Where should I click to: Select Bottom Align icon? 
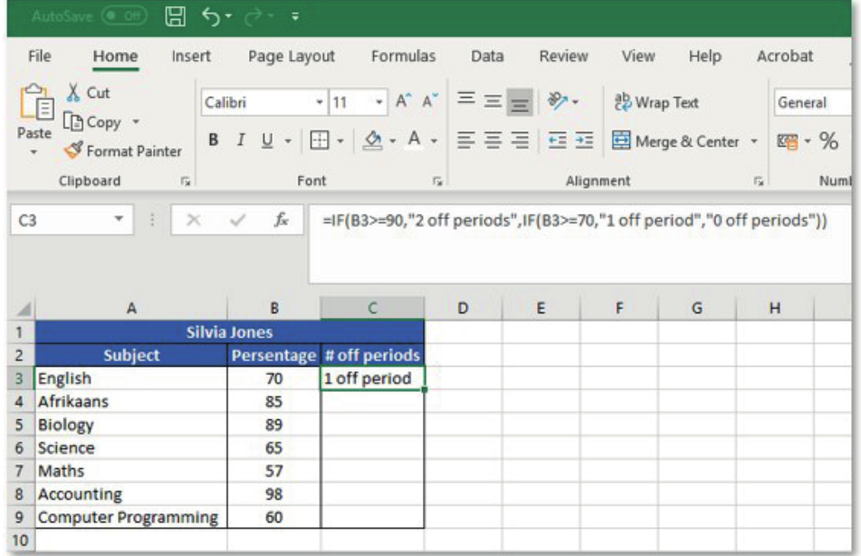(520, 102)
